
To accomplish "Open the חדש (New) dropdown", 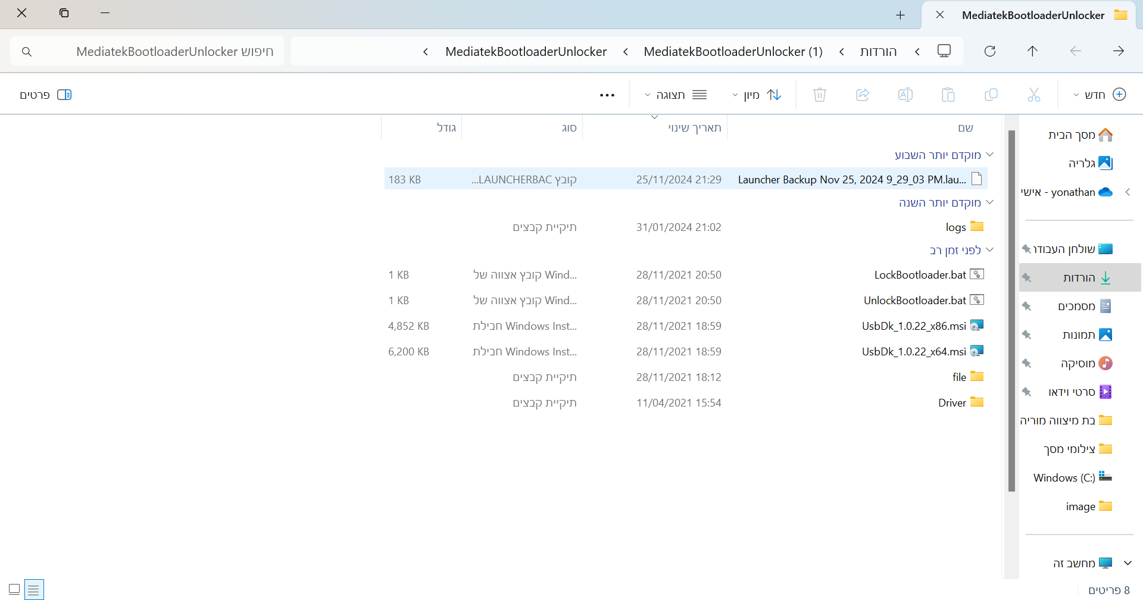I will [1099, 95].
